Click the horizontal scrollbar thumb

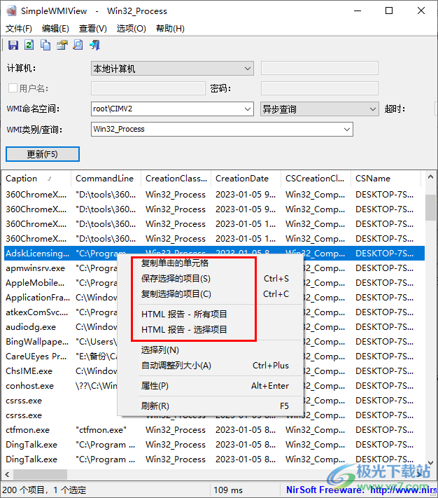point(40,474)
